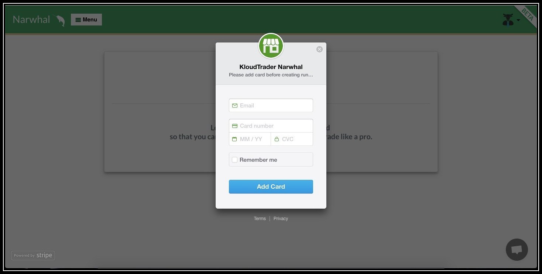Focus the MM / YY expiry field
Image resolution: width=542 pixels, height=274 pixels.
tap(250, 139)
